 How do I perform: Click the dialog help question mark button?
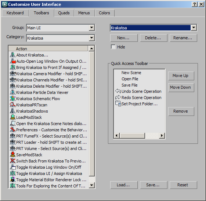[195, 4]
